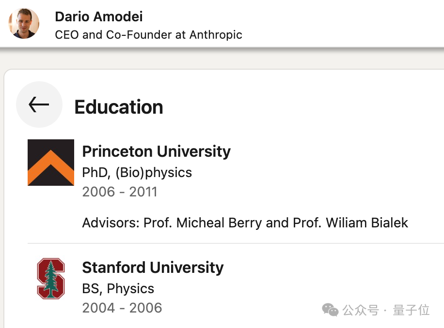Click the profile photo in header

[x=24, y=23]
